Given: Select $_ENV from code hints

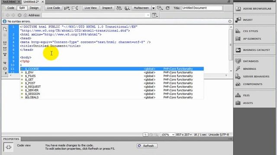Looking at the screenshot, I should 112,72.
